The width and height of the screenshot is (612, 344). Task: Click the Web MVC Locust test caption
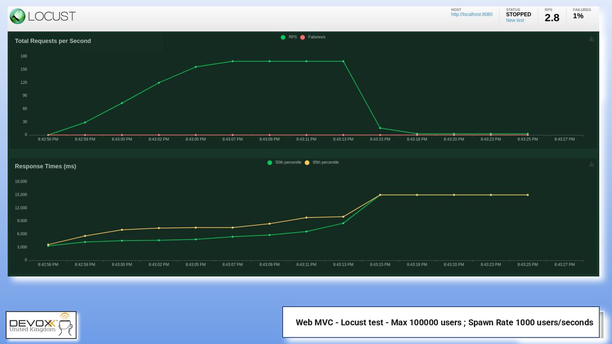(444, 322)
